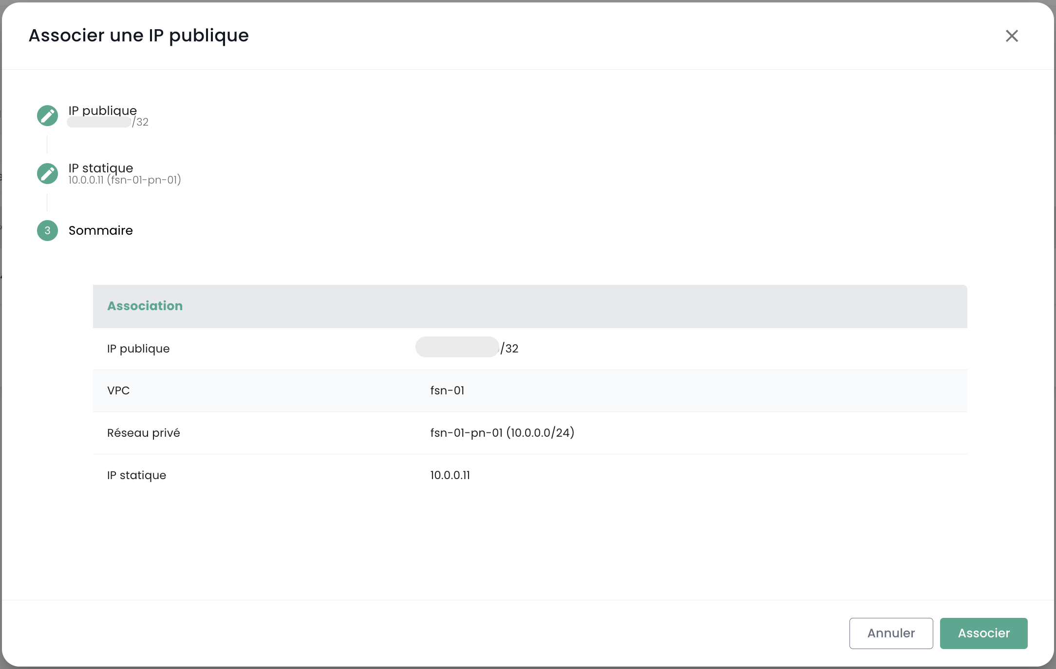Click the IP publique row label in table

pos(138,348)
